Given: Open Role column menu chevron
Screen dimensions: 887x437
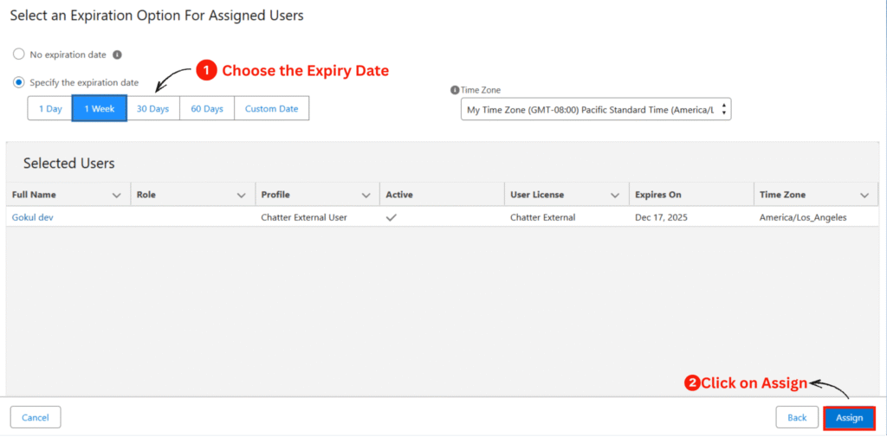Looking at the screenshot, I should (x=242, y=195).
